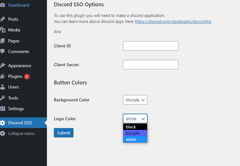The width and height of the screenshot is (240, 166).
Task: Go to Users menu
Action: coord(13,87)
